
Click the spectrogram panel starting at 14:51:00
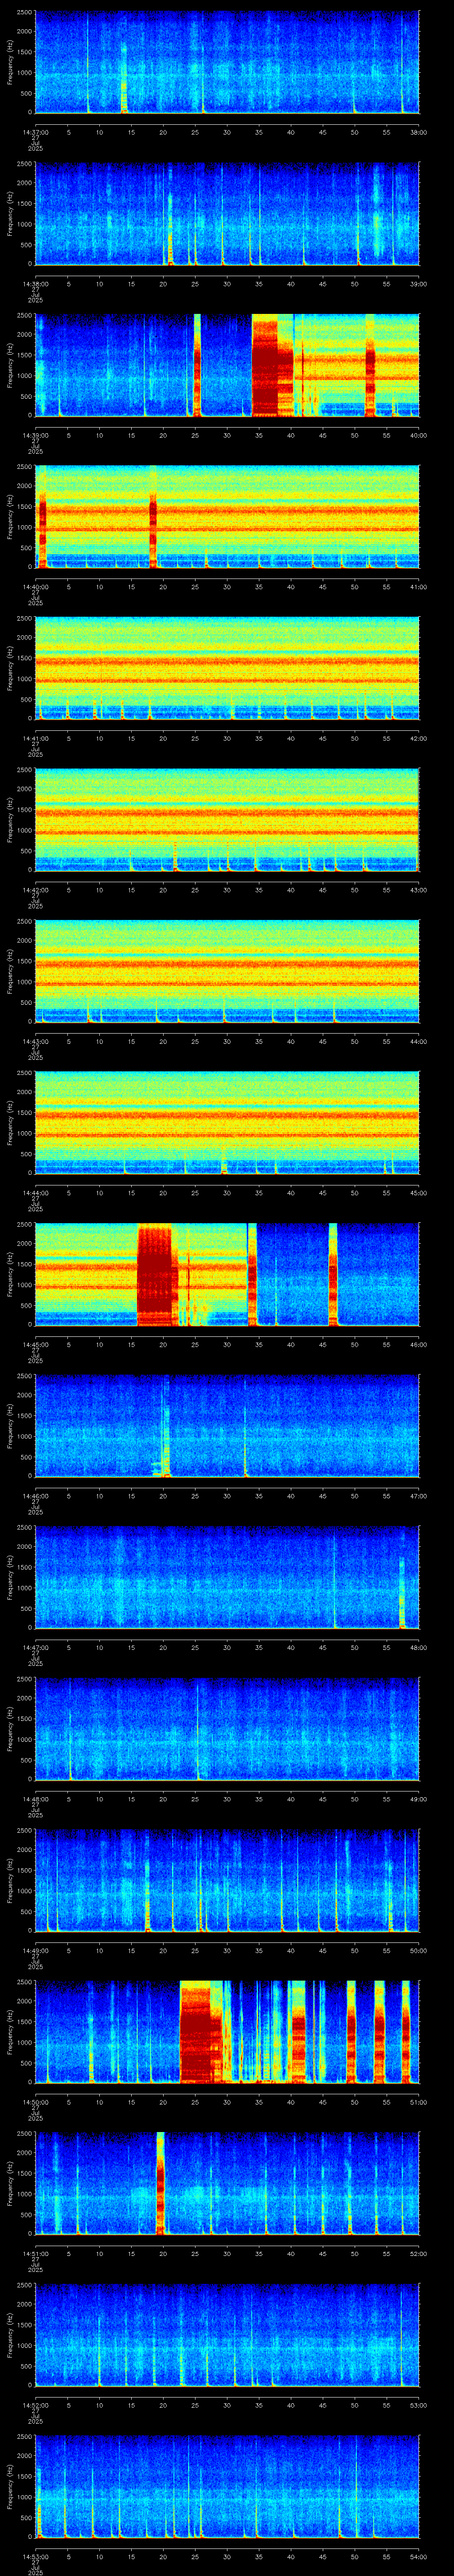coord(227,2183)
